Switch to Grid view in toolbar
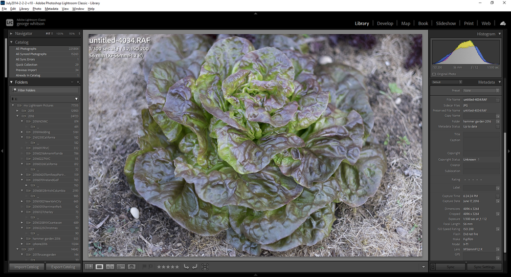Viewport: 511px width, 277px height. [89, 267]
